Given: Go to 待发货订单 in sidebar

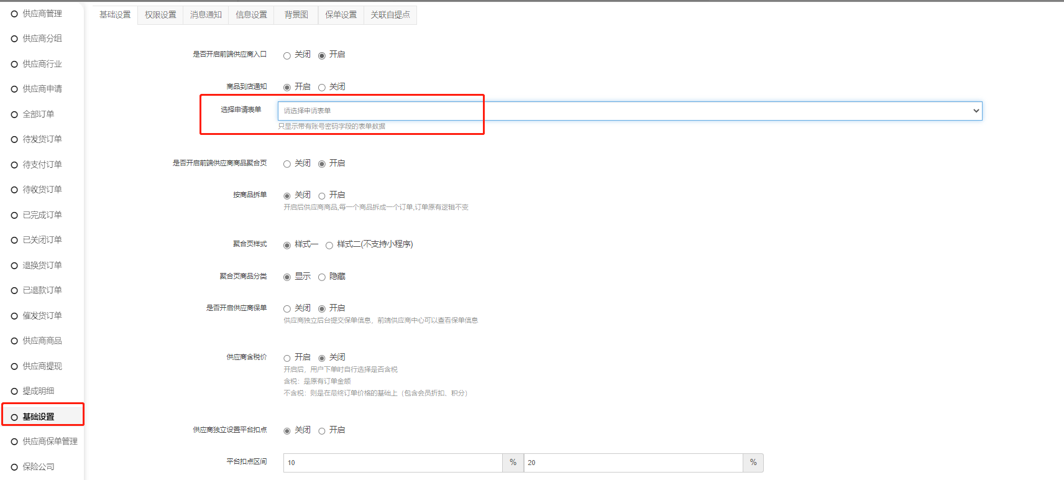Looking at the screenshot, I should pos(42,139).
